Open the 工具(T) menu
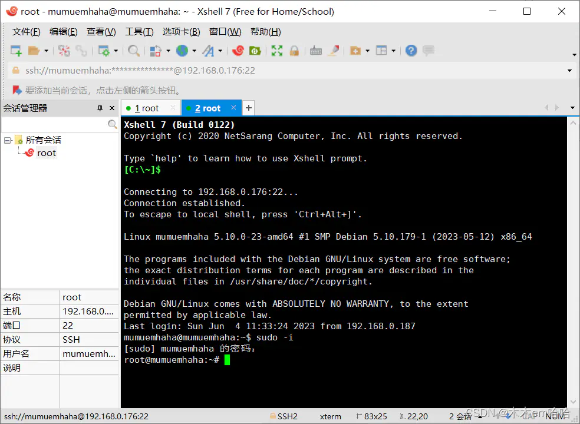 pyautogui.click(x=139, y=32)
